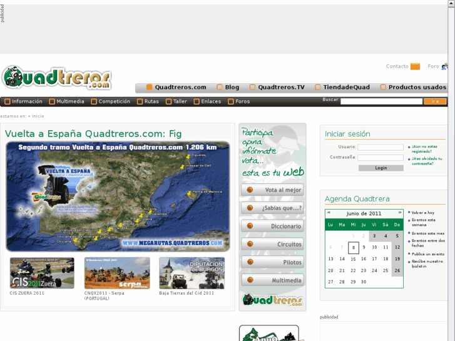This screenshot has height=341, width=455.
Task: Select day 26 in the calendar
Action: pos(397,270)
